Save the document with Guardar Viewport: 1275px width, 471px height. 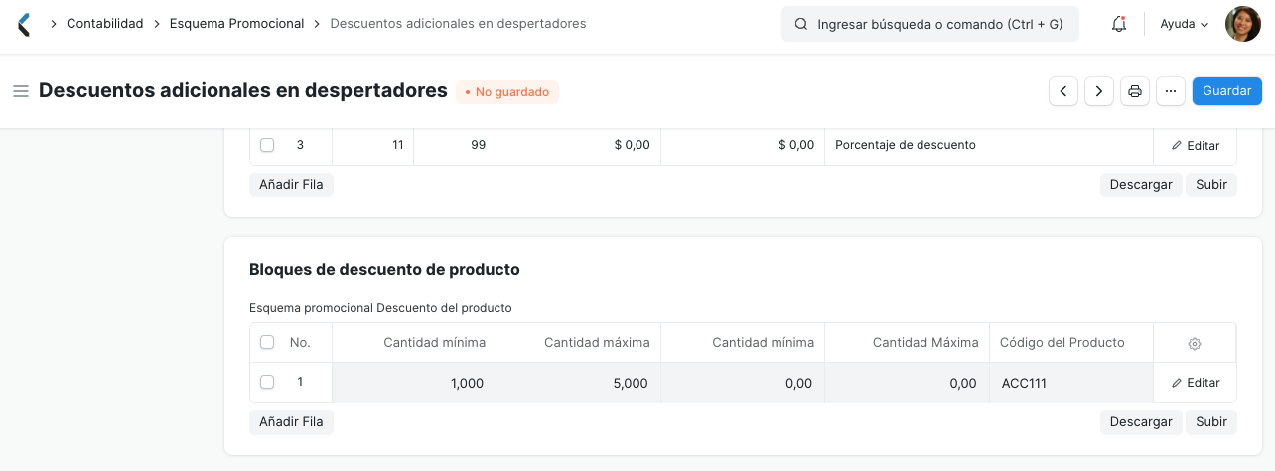1227,91
